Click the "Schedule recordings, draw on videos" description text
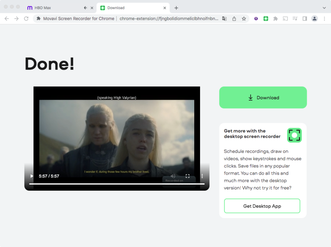This screenshot has height=247, width=331. pyautogui.click(x=262, y=169)
